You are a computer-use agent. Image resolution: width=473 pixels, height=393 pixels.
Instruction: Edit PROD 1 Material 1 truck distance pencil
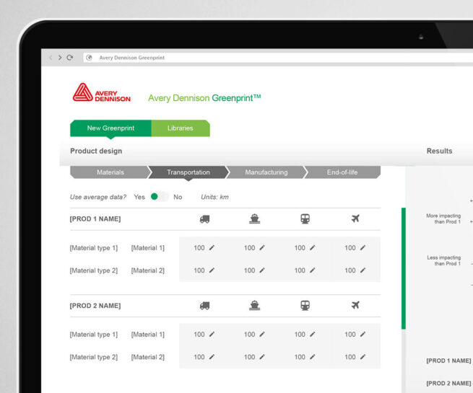click(212, 247)
